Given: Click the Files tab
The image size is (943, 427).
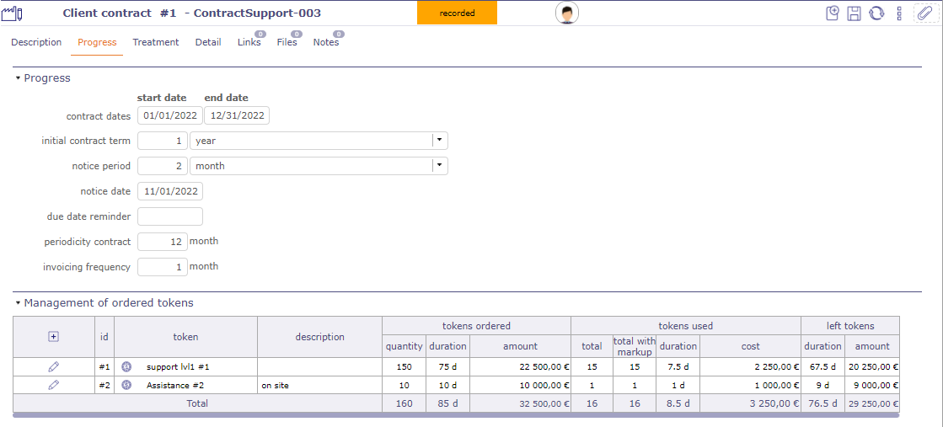Looking at the screenshot, I should pyautogui.click(x=287, y=42).
